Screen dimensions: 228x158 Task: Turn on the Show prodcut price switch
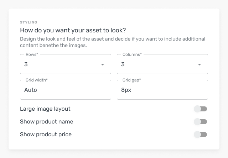200,135
